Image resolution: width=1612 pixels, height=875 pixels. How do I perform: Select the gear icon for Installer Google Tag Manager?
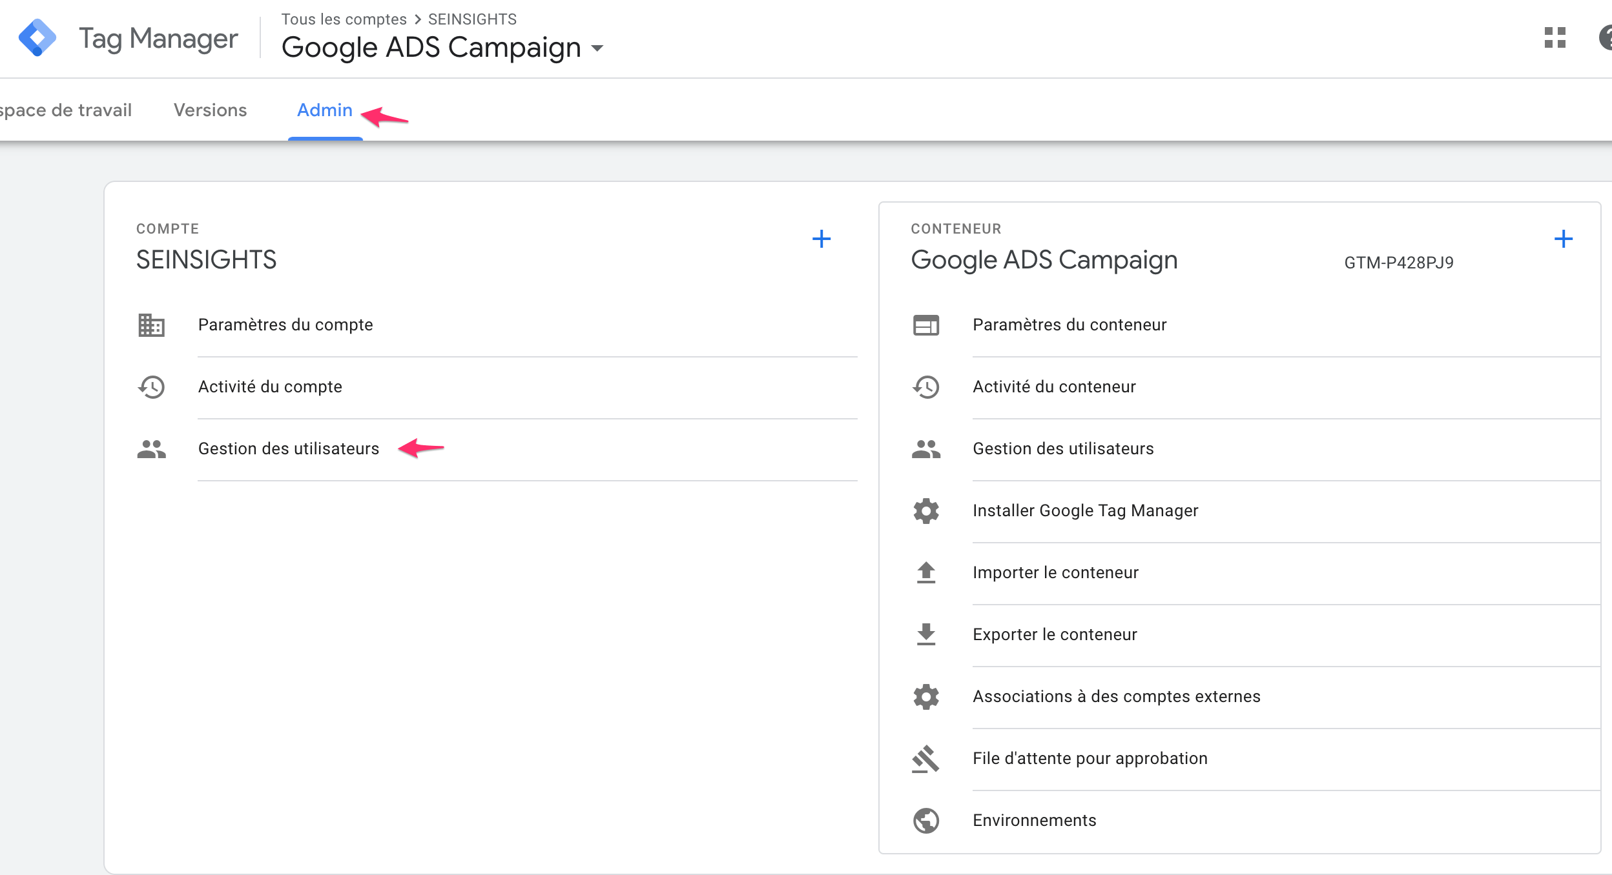click(x=926, y=512)
